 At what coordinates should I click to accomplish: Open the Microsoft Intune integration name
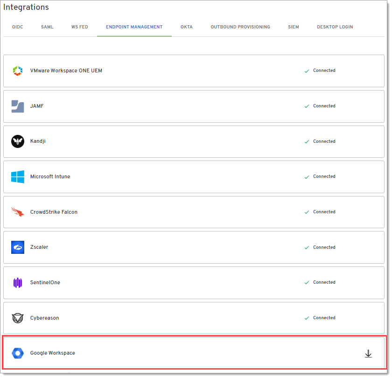(x=50, y=177)
